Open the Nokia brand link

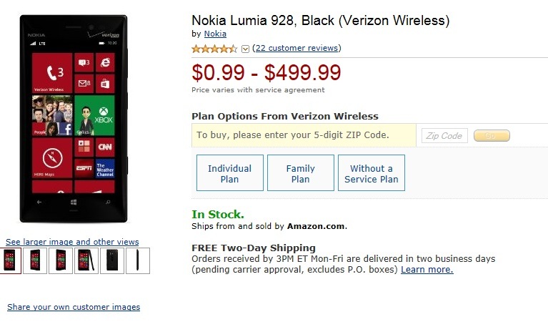point(215,34)
